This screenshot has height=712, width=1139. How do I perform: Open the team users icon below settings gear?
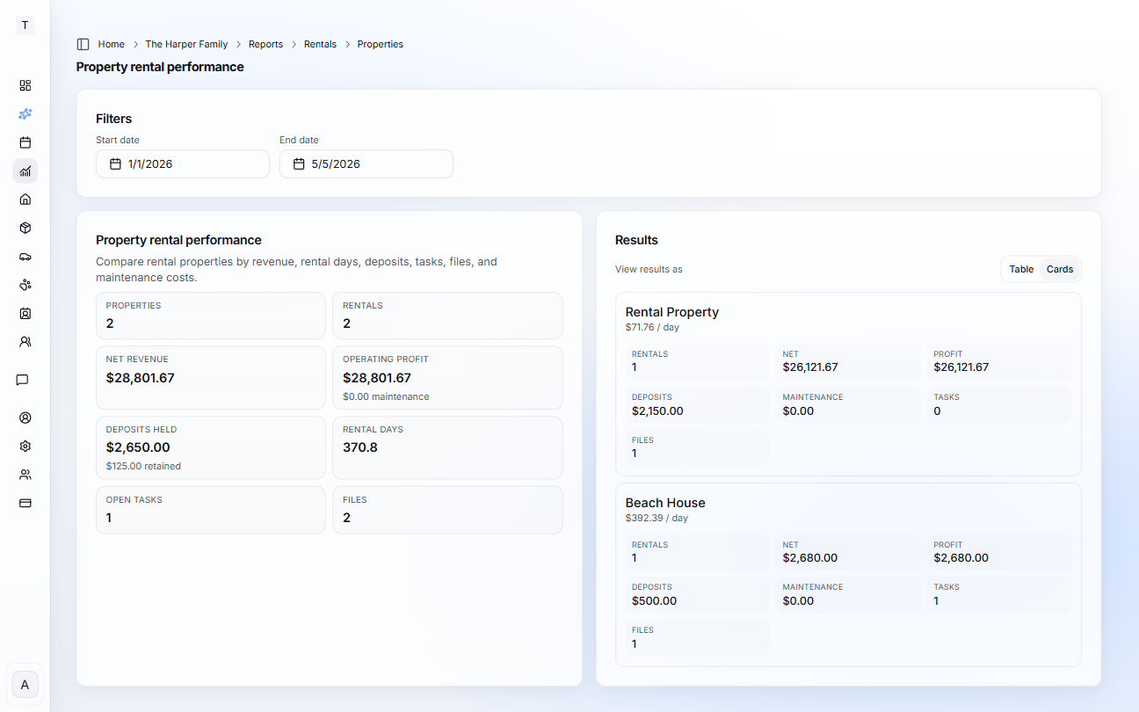pyautogui.click(x=25, y=475)
